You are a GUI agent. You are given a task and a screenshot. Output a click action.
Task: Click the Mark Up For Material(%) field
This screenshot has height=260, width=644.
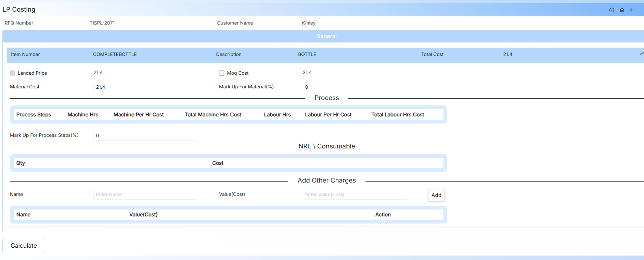click(x=355, y=87)
